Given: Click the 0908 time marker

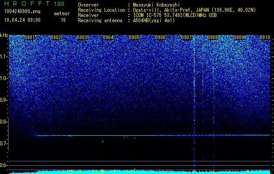Looking at the screenshot, I should click(x=213, y=37).
